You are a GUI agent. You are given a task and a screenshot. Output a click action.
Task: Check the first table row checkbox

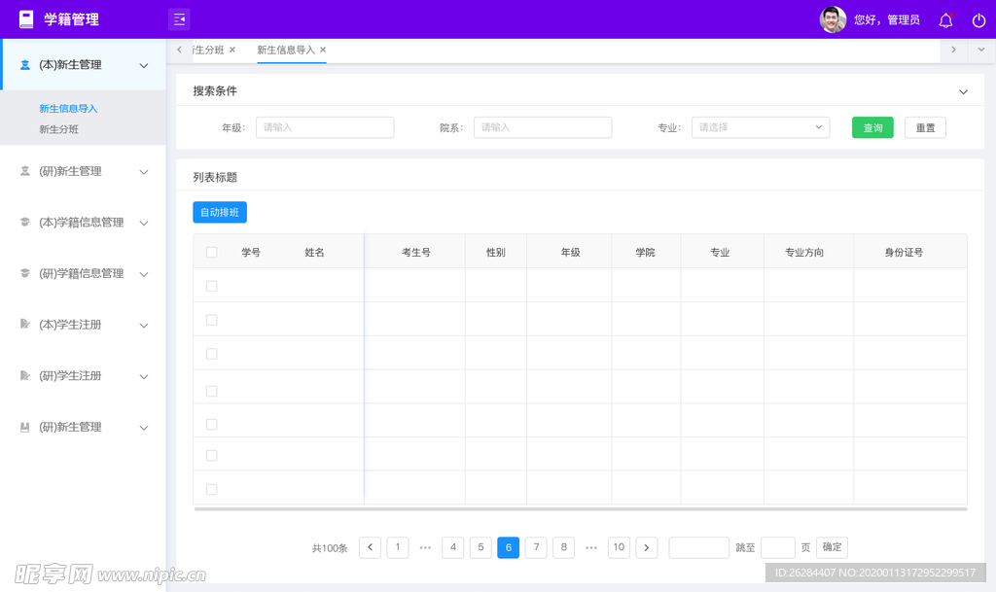click(x=212, y=286)
